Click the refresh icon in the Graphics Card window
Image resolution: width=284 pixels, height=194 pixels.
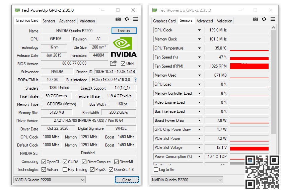click(x=127, y=19)
